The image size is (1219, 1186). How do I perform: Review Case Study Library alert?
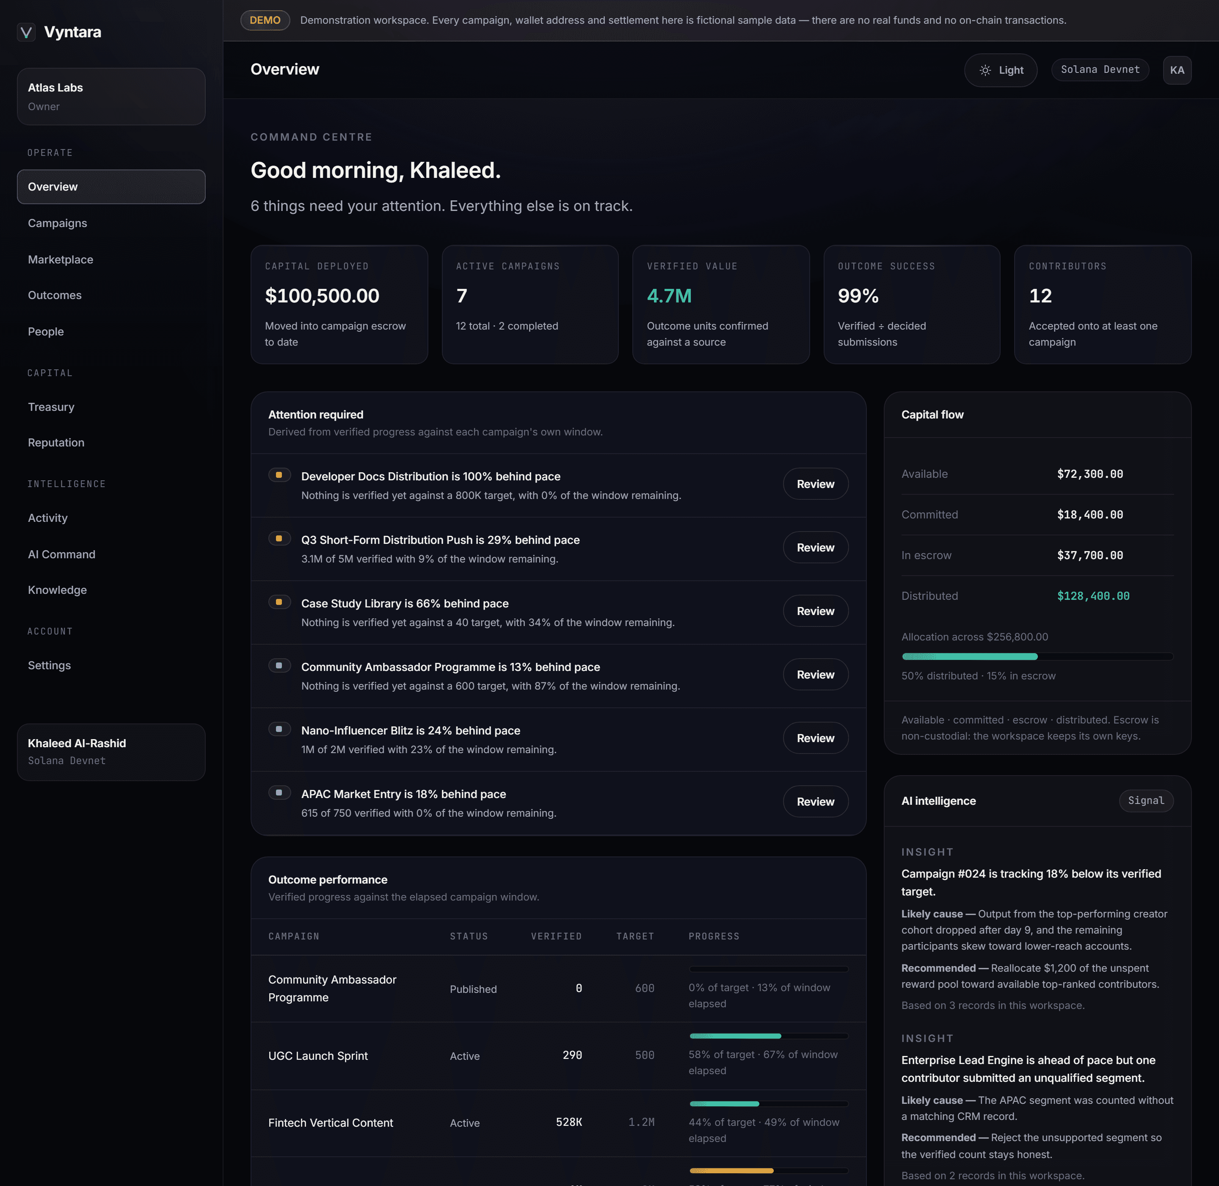click(816, 611)
